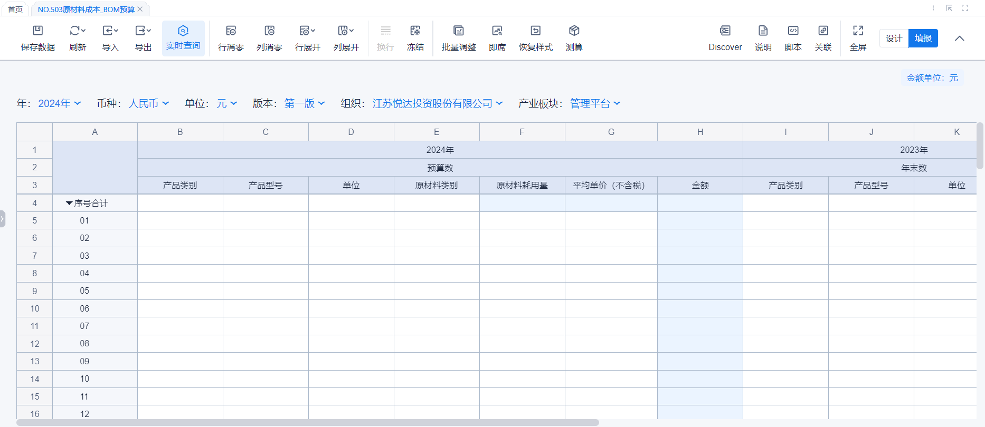The height and width of the screenshot is (427, 985).
Task: Switch to 填报 fill-in mode
Action: 923,38
